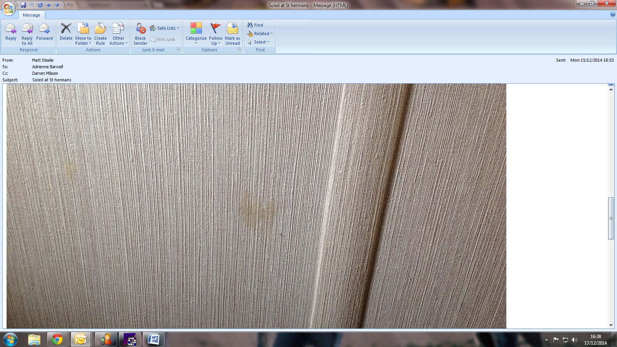Launch the Options group dialog
Screen dimensions: 617x347
tap(239, 50)
